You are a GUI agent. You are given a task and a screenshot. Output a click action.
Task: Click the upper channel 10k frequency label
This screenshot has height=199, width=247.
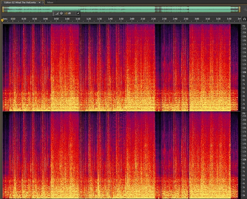coord(244,72)
